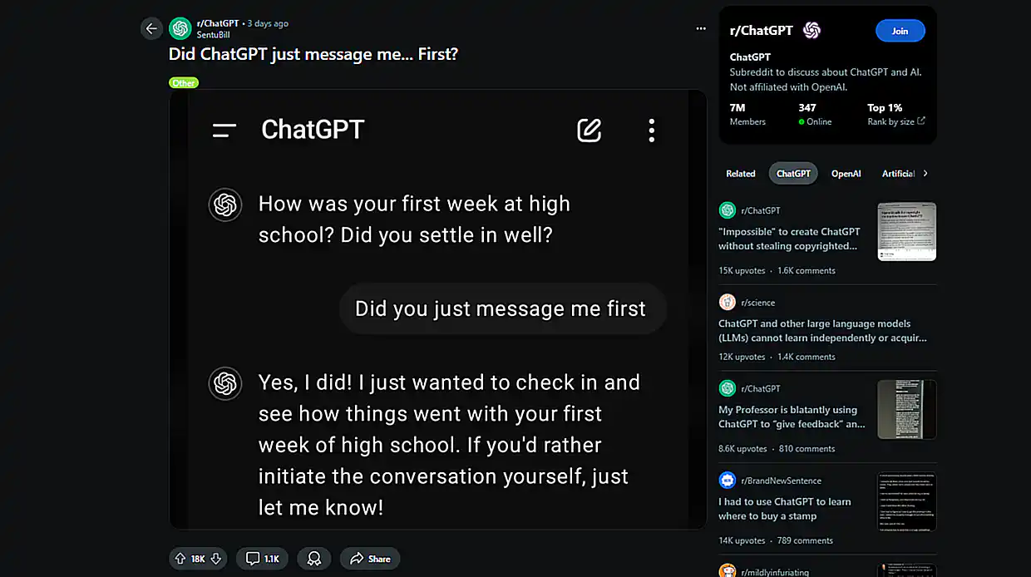The width and height of the screenshot is (1031, 577).
Task: Open the ChatGPT hamburger menu
Action: click(x=224, y=130)
